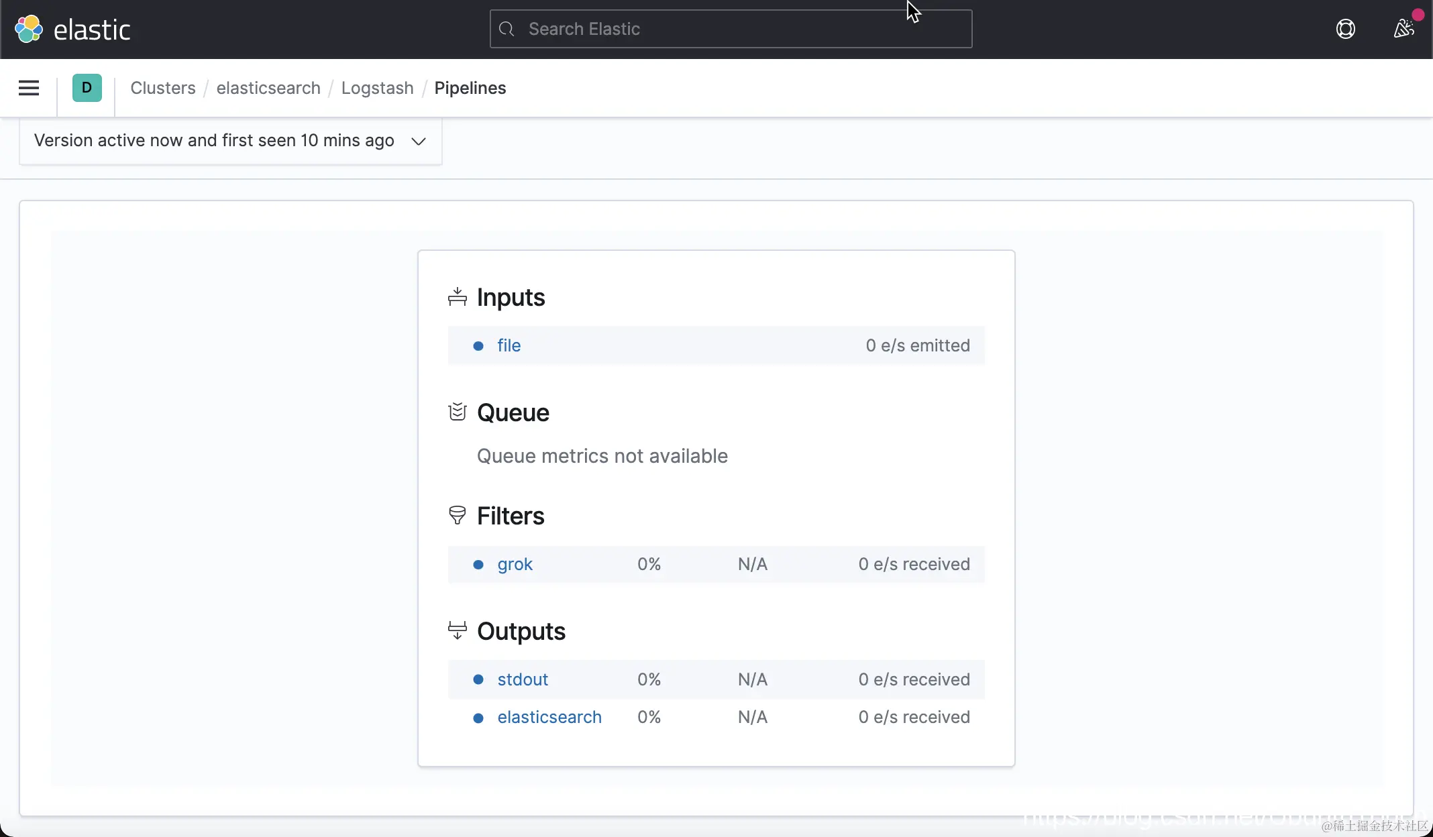The width and height of the screenshot is (1433, 837).
Task: Open the elasticsearch breadcrumb link
Action: click(x=268, y=88)
